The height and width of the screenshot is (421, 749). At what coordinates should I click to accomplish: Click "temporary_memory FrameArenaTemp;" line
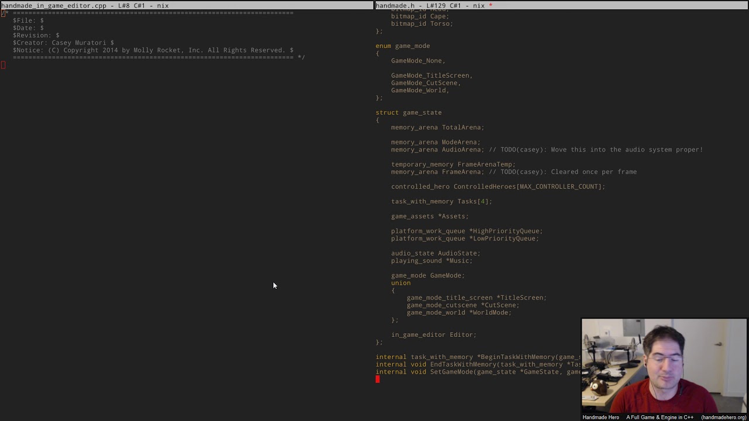point(453,164)
